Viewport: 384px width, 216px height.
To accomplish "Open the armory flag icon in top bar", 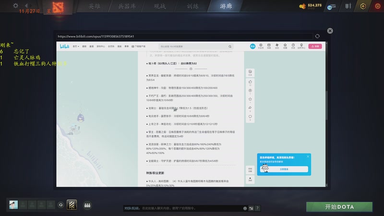I will click(348, 6).
